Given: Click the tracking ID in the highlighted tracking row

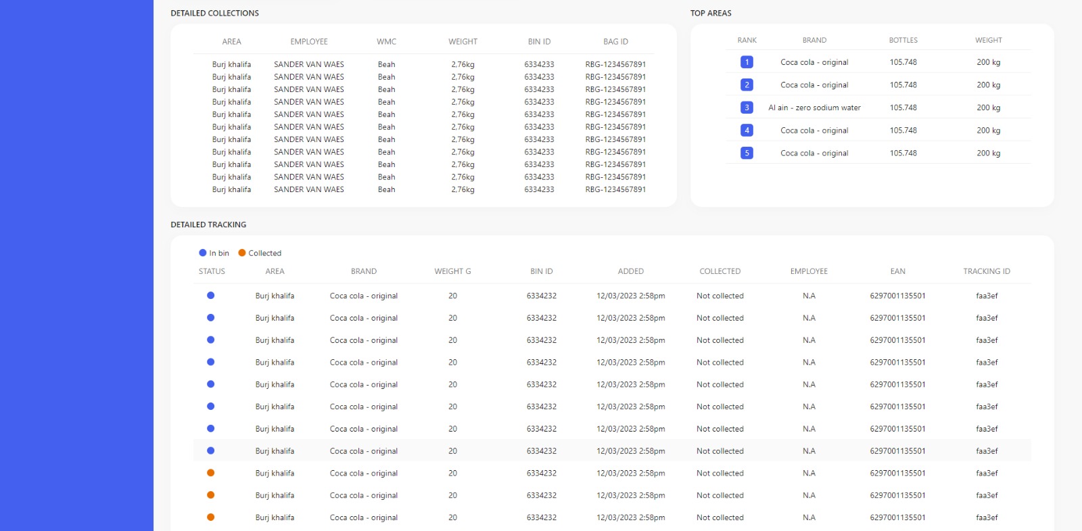Looking at the screenshot, I should pyautogui.click(x=987, y=451).
